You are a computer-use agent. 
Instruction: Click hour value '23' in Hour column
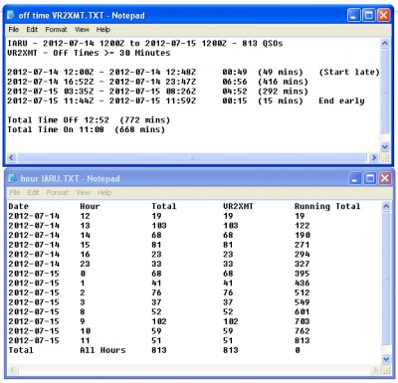85,264
